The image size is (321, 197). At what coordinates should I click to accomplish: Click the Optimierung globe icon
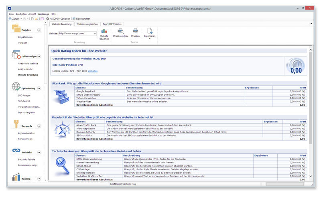[16, 86]
